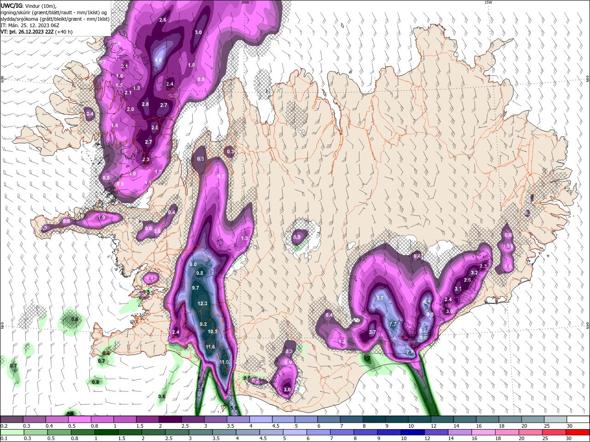Click the '0.2' label in the top legend row

(x=4, y=426)
